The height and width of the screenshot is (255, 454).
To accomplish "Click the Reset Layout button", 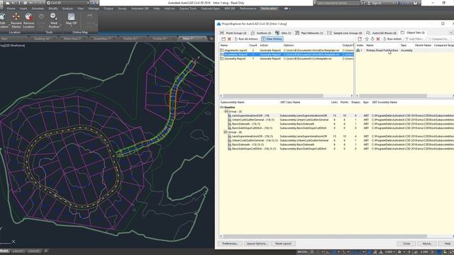I will (x=283, y=244).
